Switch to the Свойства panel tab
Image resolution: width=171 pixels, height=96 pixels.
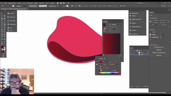(x=151, y=13)
